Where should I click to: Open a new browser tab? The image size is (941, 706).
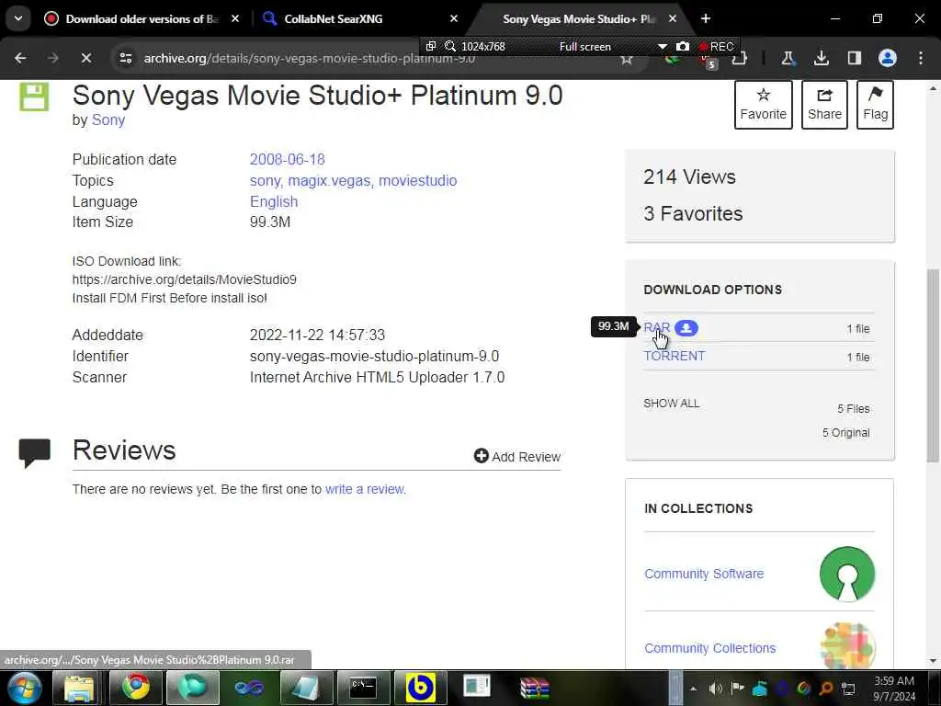tap(706, 18)
